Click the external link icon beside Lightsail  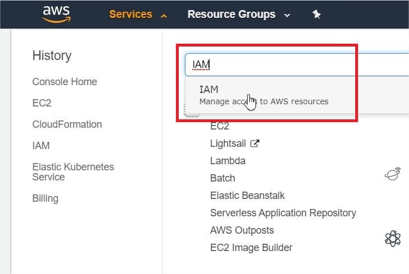click(x=255, y=143)
